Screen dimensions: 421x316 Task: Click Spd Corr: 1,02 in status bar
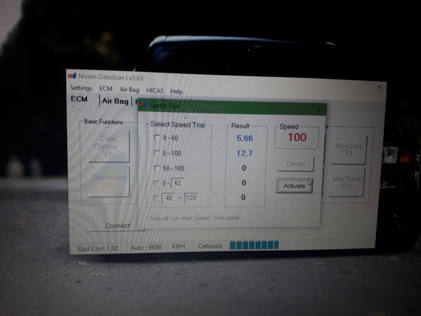pos(97,248)
